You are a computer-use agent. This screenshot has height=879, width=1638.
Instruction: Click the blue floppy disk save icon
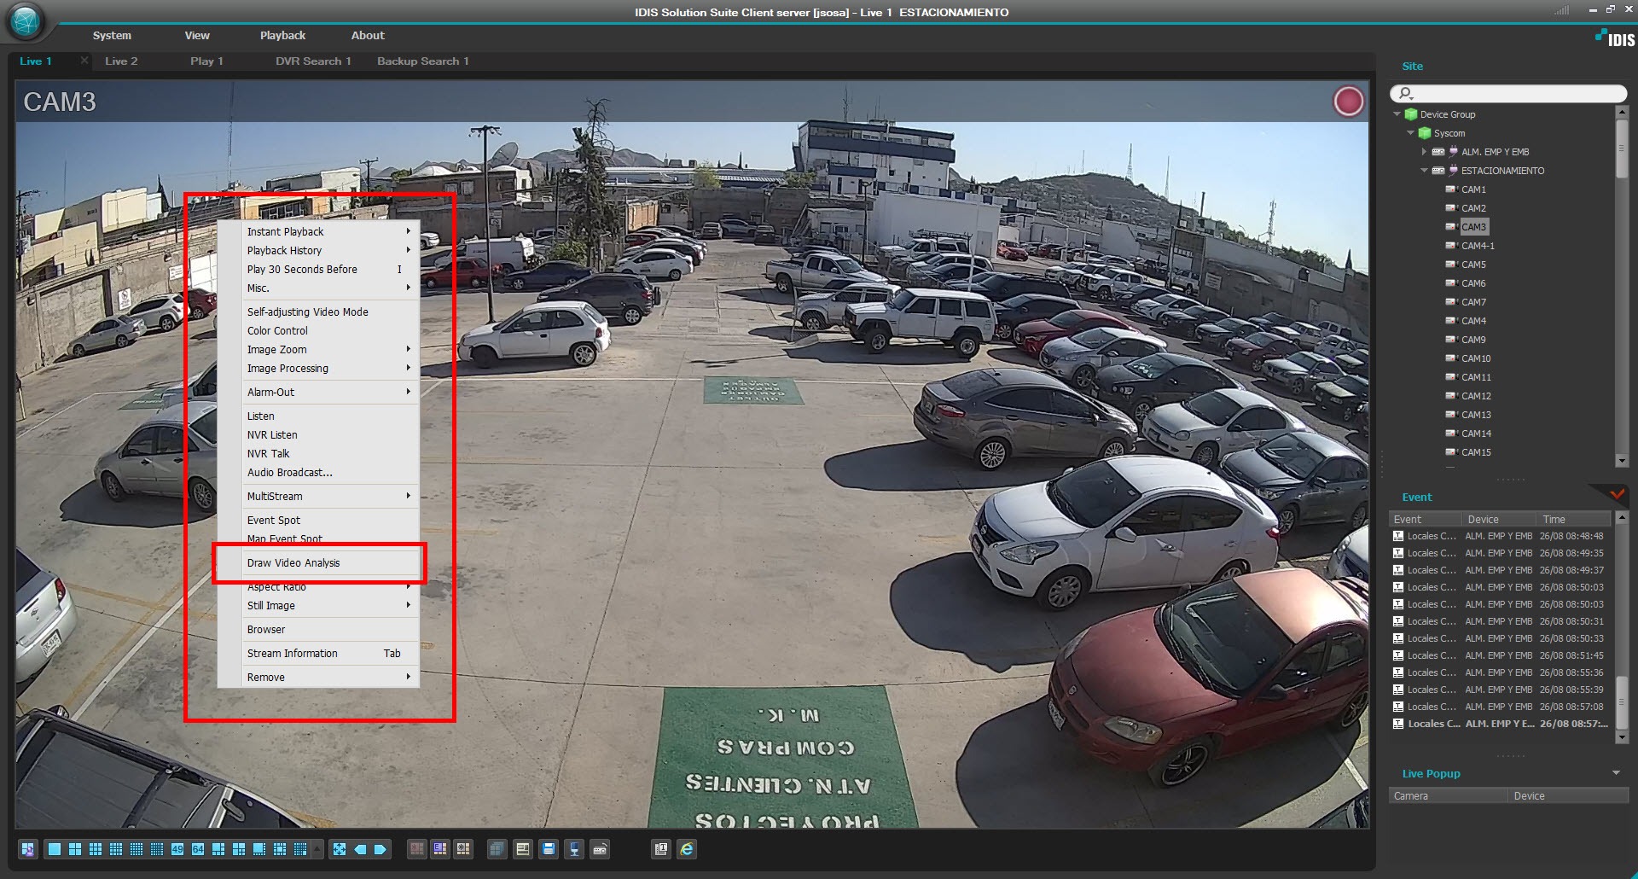click(549, 849)
